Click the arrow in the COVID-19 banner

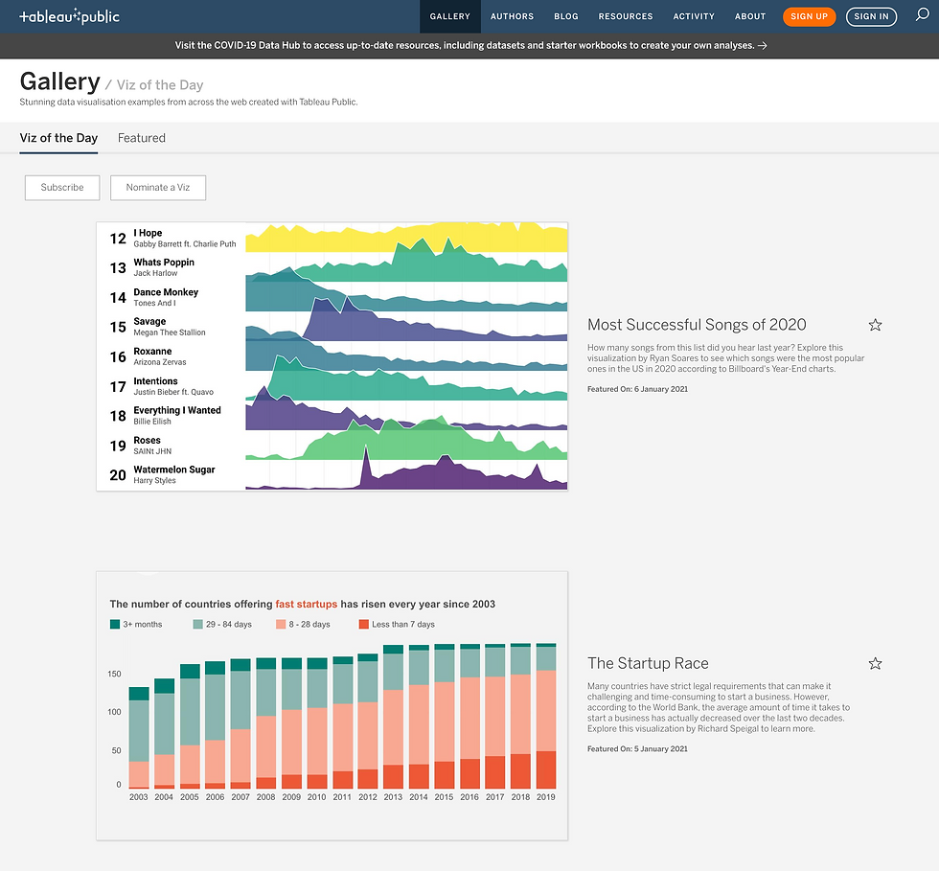click(x=762, y=46)
